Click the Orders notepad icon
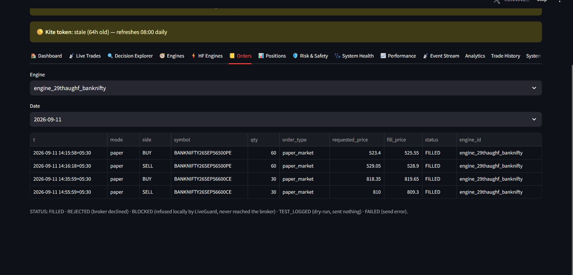Screen dimensions: 573x275 (x=232, y=56)
